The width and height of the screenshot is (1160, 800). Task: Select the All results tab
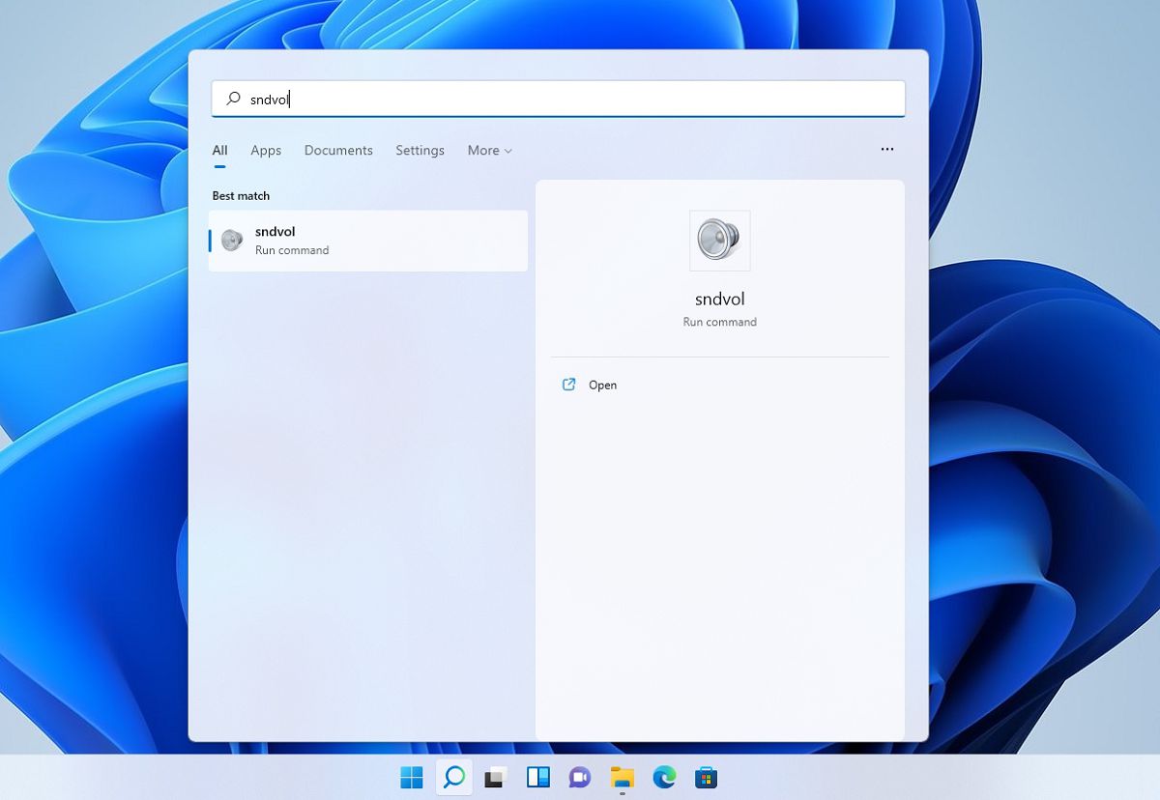[x=219, y=150]
